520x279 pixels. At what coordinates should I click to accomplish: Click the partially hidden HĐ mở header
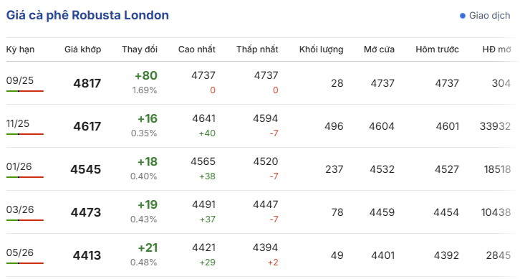(497, 49)
